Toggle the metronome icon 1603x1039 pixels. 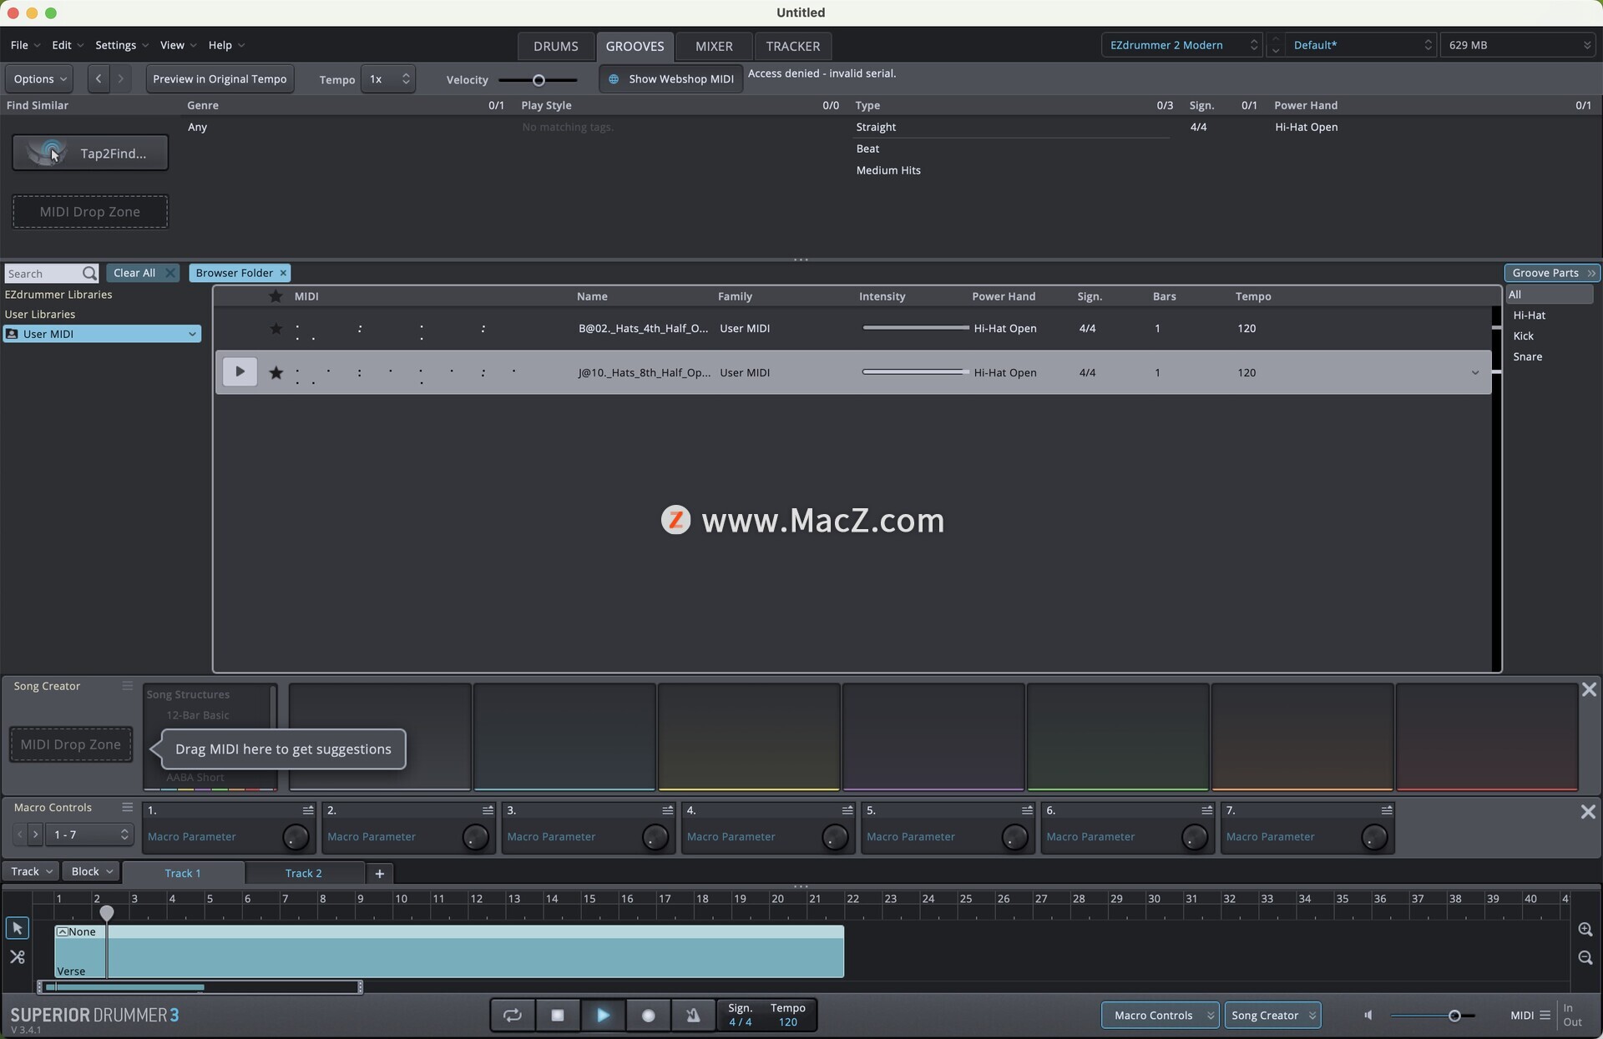(693, 1015)
